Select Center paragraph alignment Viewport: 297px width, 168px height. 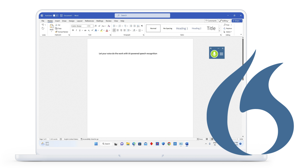click(x=118, y=30)
